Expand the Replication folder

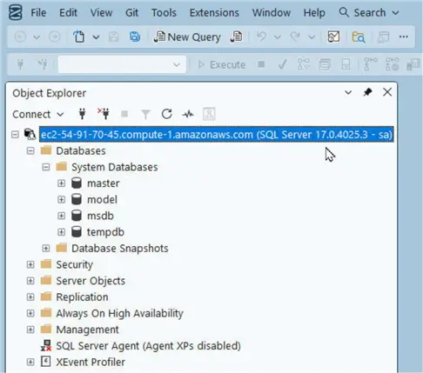coord(30,296)
